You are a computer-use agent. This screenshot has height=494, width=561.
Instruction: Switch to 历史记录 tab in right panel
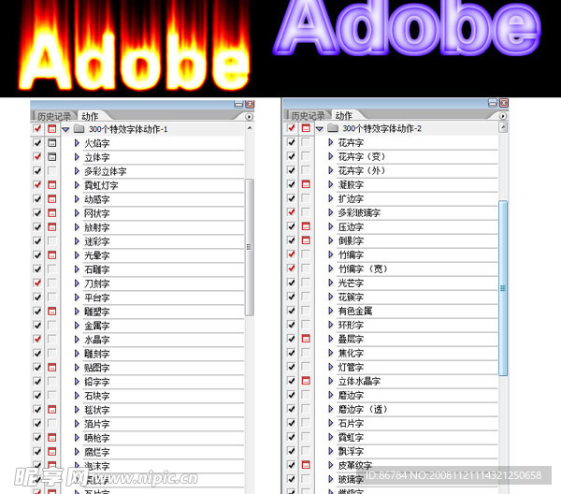tap(308, 116)
